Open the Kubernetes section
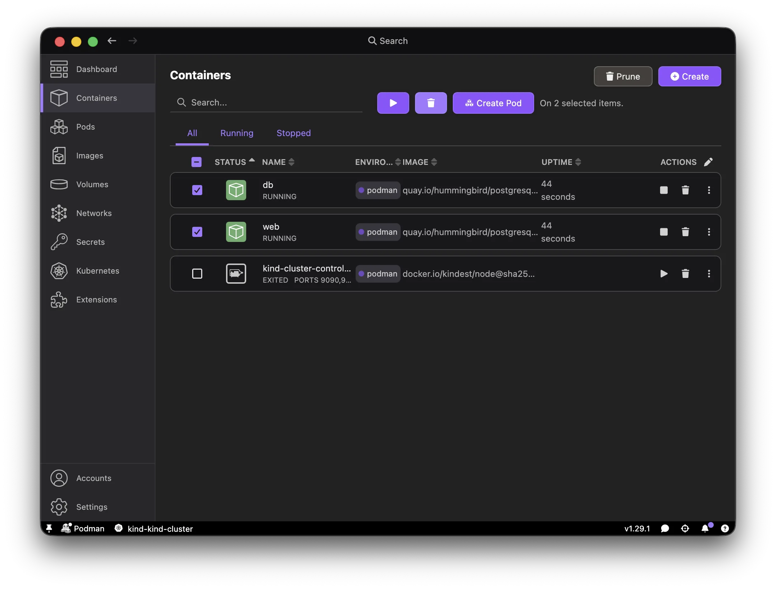This screenshot has width=776, height=589. (98, 271)
